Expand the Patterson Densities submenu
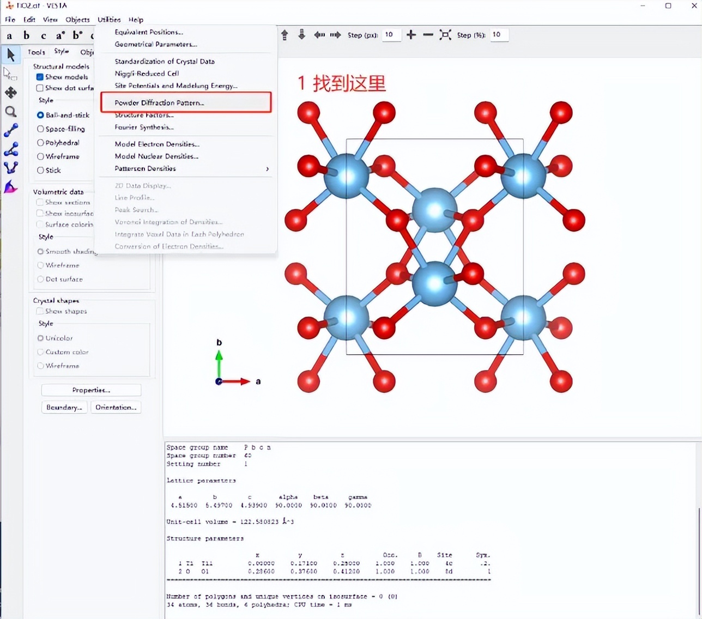This screenshot has width=702, height=619. (191, 169)
